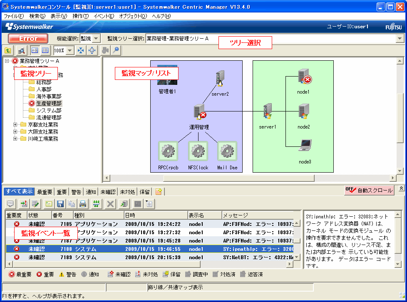
Task: Sort events by 種別 column header
Action: [x=99, y=215]
